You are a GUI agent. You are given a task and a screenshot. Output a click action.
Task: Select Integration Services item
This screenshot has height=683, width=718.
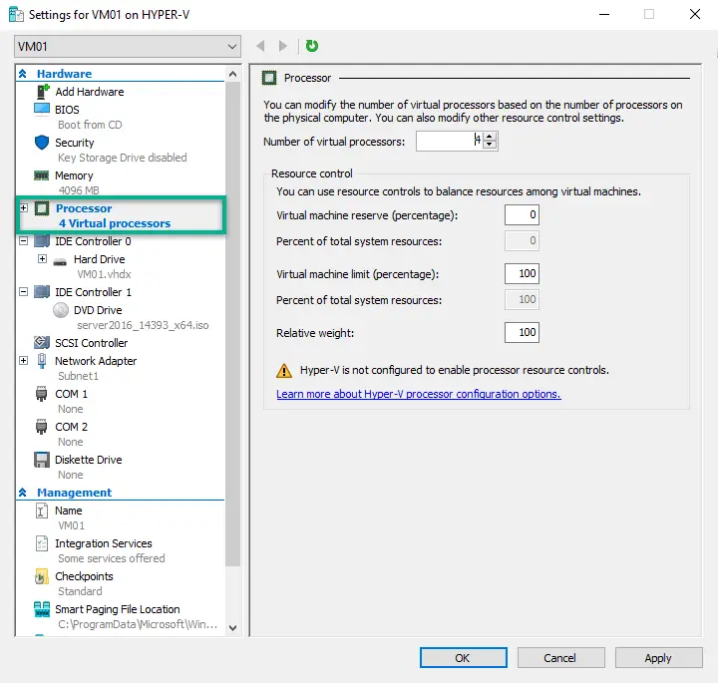point(104,543)
